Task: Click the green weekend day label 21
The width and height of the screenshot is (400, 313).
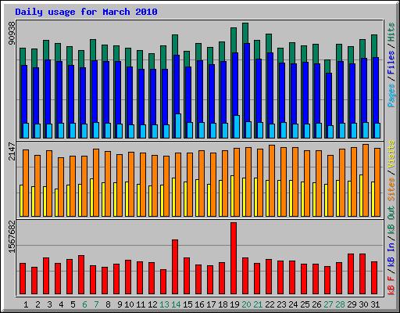Action: 258,304
